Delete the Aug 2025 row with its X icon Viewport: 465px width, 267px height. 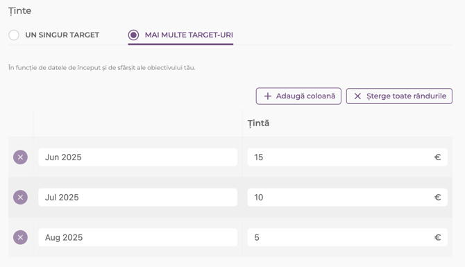coord(20,237)
